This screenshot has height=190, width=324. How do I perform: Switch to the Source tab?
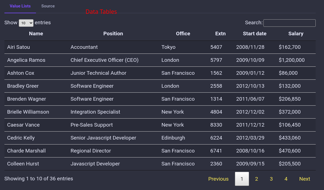click(x=48, y=6)
